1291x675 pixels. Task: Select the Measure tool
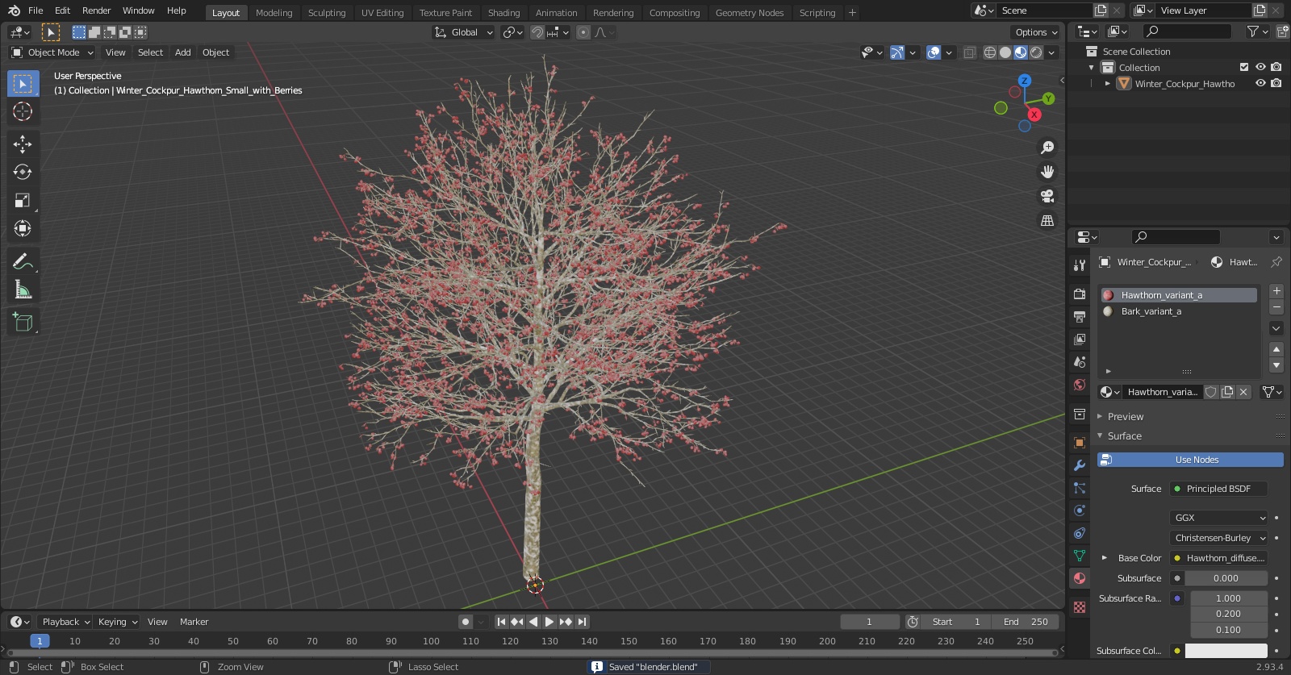tap(23, 290)
